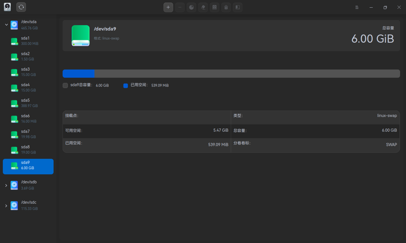Select the sda7 partition in sidebar
406x243 pixels.
point(28,134)
